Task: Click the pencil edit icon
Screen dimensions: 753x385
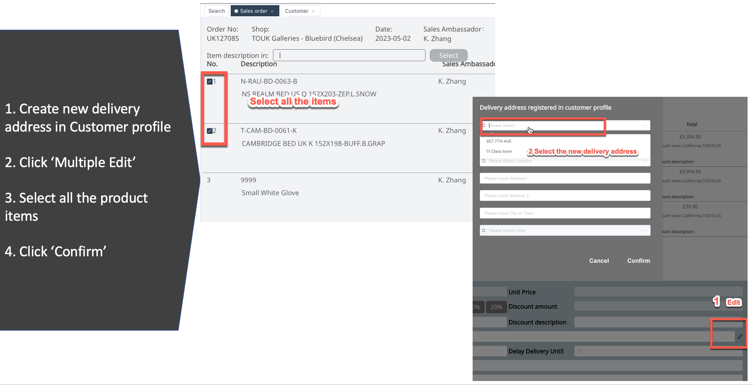Action: (x=740, y=336)
